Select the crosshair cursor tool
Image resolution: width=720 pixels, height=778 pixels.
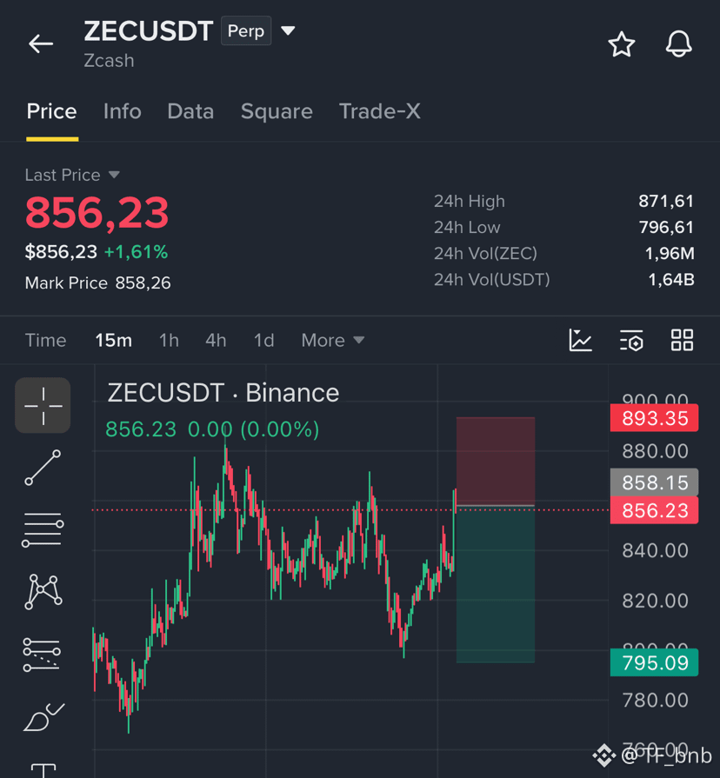(x=43, y=405)
